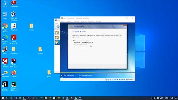Open File Explorer from the taskbar
The image size is (178, 100).
coord(46,98)
